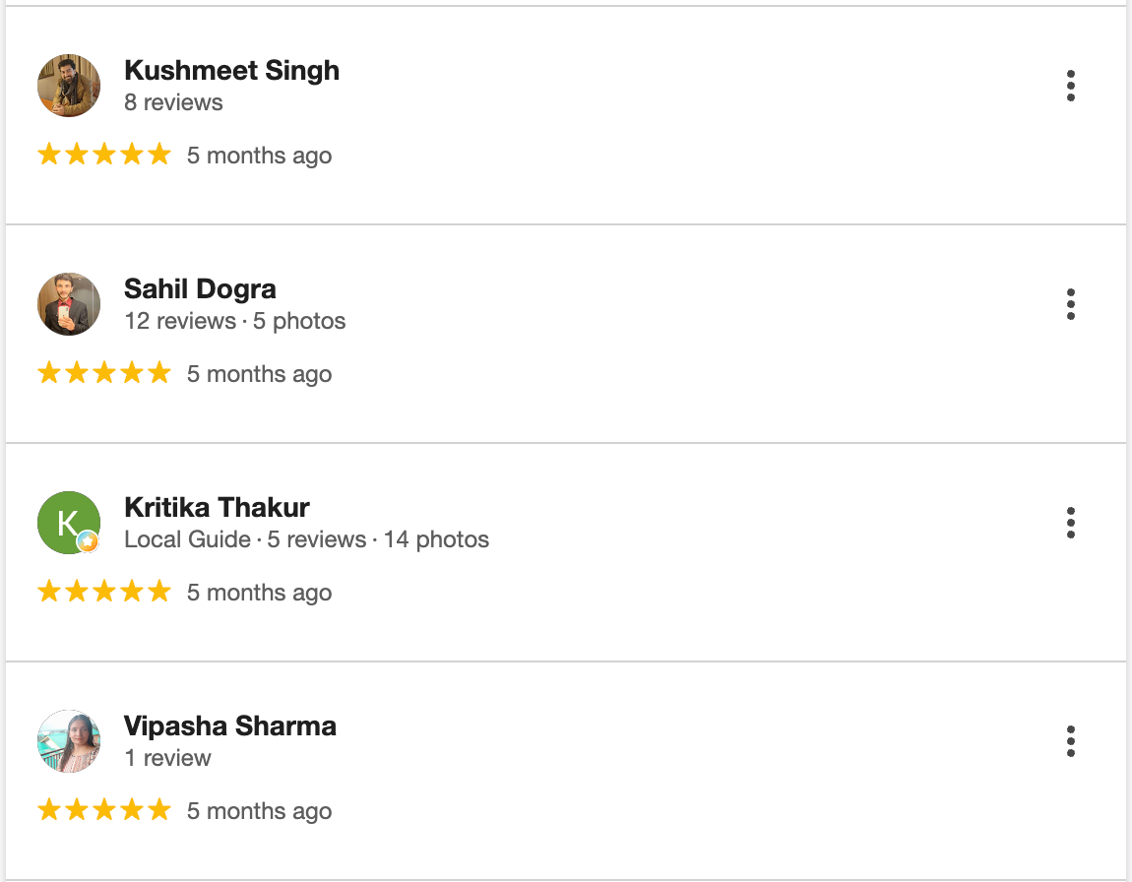This screenshot has width=1132, height=882.
Task: Open Kritika Thakur's review options menu
Action: click(x=1070, y=523)
